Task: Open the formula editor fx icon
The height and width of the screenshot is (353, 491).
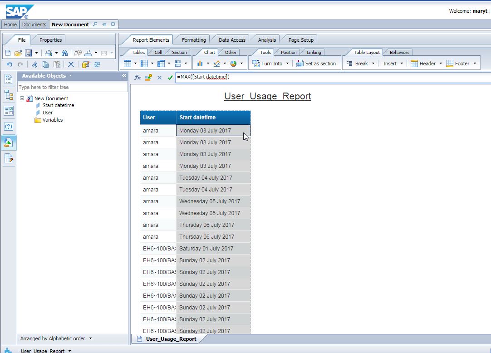Action: tap(137, 78)
